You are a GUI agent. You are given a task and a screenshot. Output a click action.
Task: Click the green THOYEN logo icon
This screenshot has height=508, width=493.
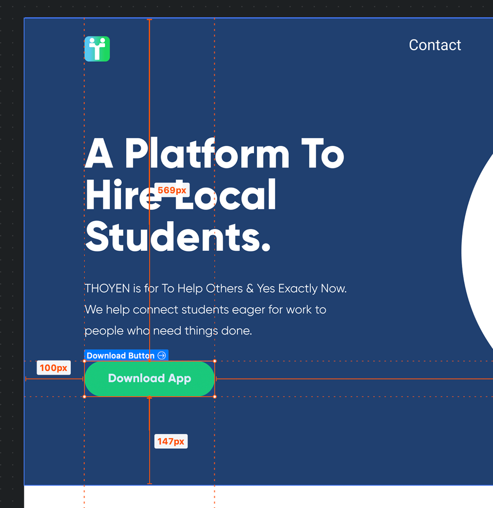tap(97, 49)
